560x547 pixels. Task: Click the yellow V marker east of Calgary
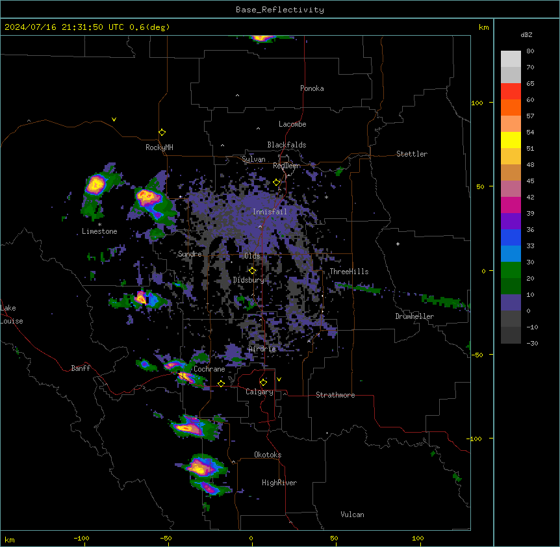279,379
